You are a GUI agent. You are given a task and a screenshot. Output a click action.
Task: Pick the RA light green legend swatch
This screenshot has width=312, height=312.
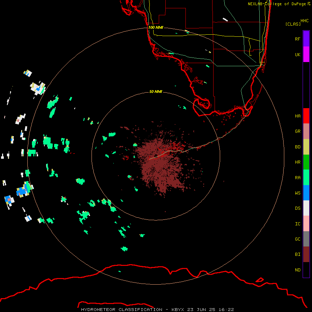[x=306, y=177]
